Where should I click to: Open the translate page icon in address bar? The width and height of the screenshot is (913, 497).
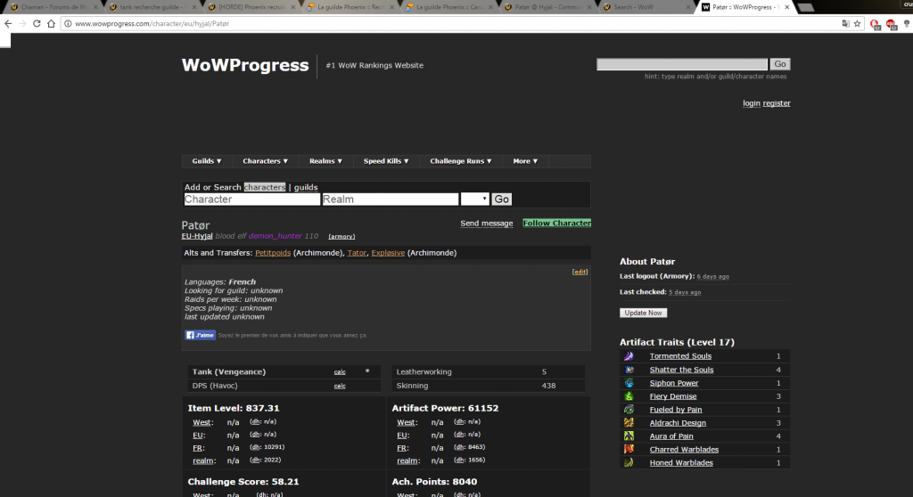point(845,24)
